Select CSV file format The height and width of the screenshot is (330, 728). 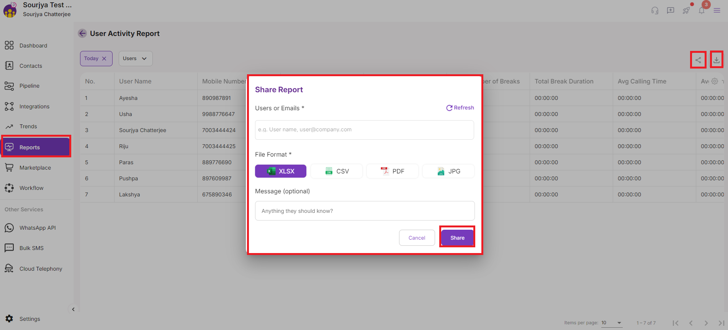[x=337, y=171]
